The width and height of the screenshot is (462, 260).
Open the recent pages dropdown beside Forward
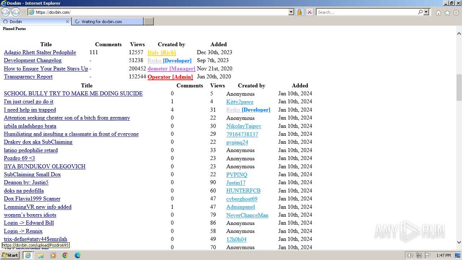point(23,12)
